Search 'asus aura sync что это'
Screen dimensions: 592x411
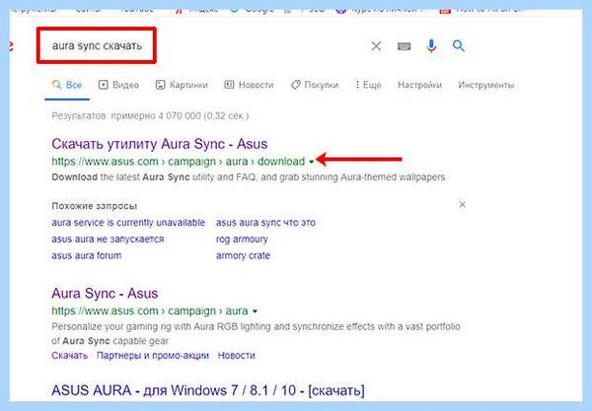265,223
